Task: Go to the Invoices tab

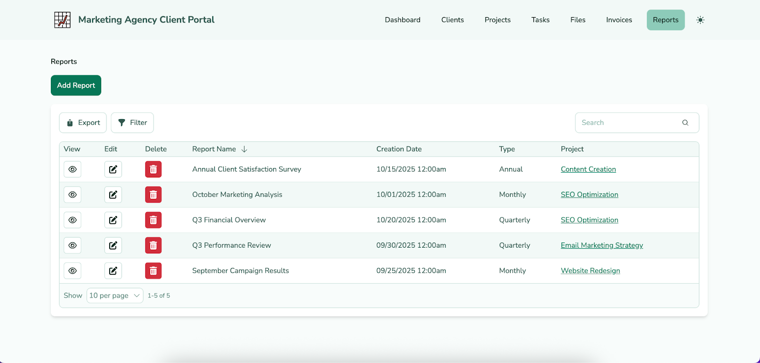Action: click(x=619, y=20)
